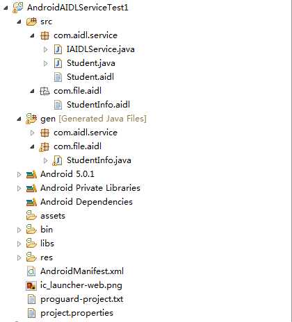
Task: Select the Android Dependencies entry
Action: [x=86, y=202]
